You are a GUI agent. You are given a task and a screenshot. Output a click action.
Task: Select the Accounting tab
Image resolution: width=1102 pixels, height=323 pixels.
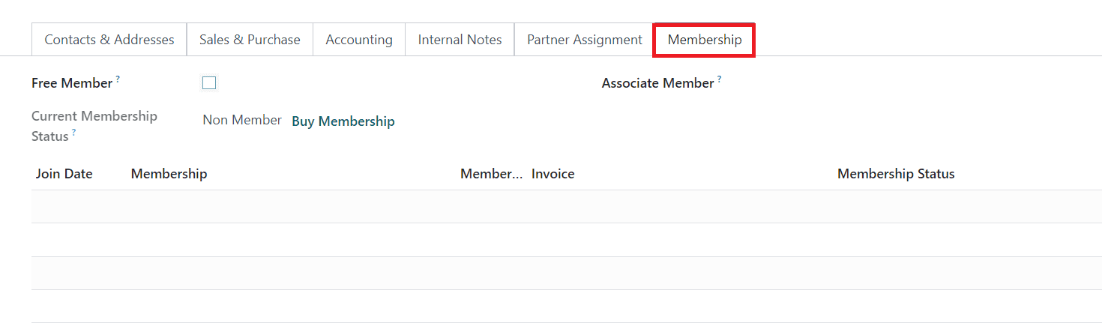tap(359, 40)
